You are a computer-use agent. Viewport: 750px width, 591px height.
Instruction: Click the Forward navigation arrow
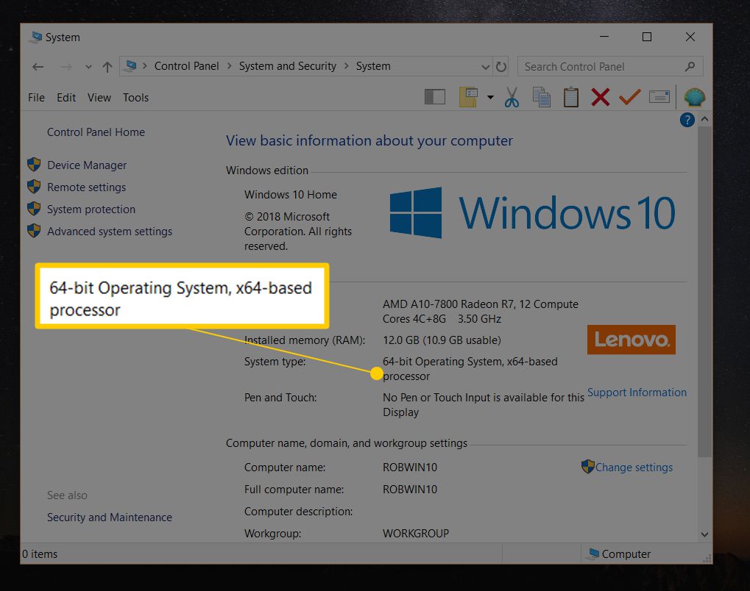point(66,67)
